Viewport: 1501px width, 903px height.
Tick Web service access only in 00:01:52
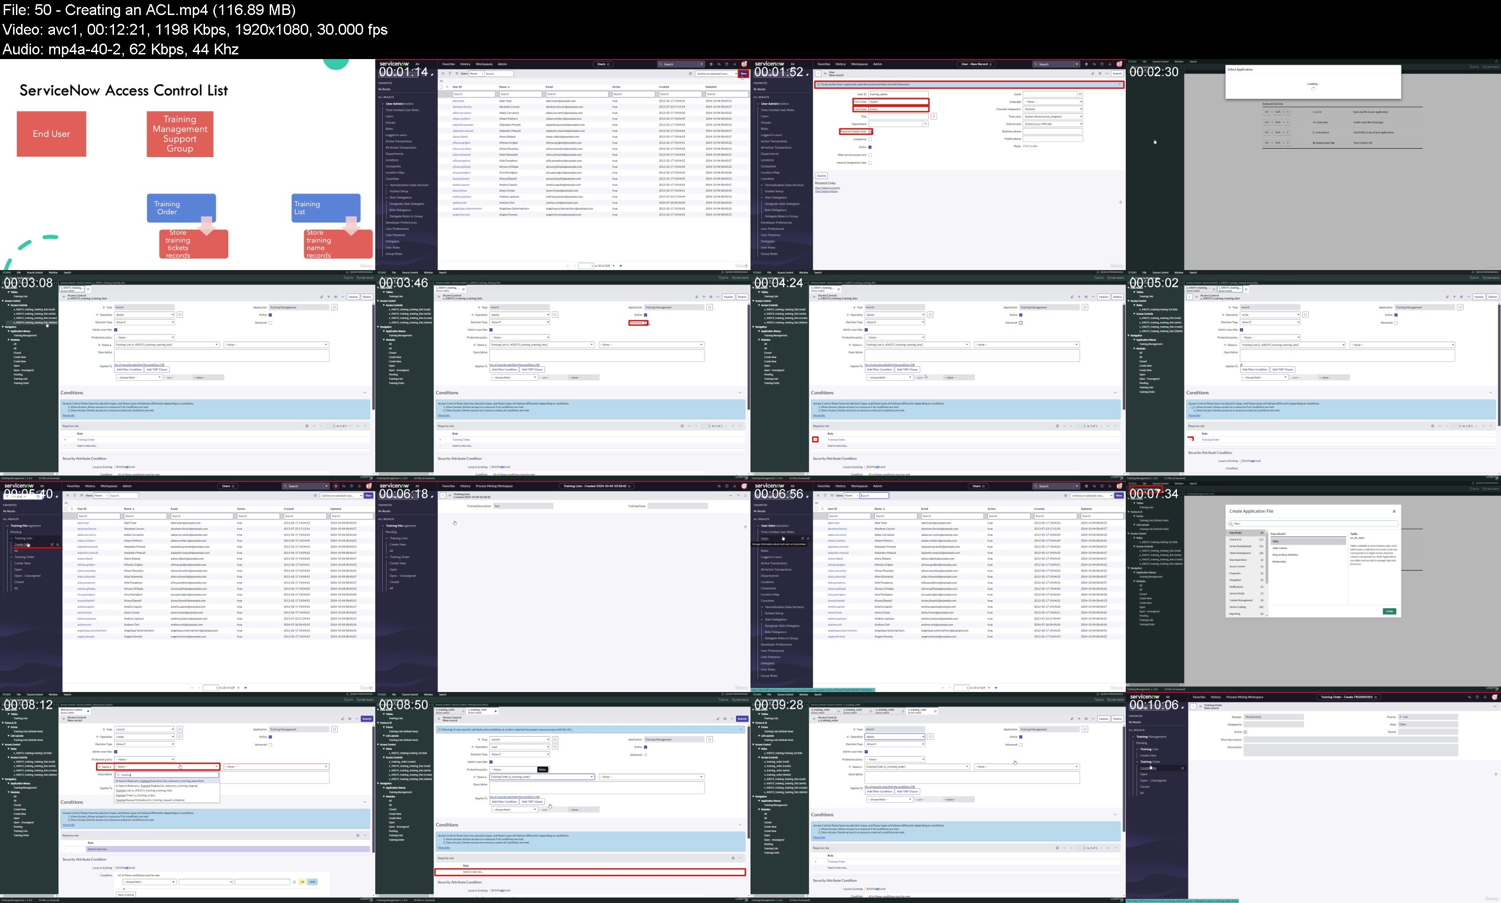(x=870, y=155)
